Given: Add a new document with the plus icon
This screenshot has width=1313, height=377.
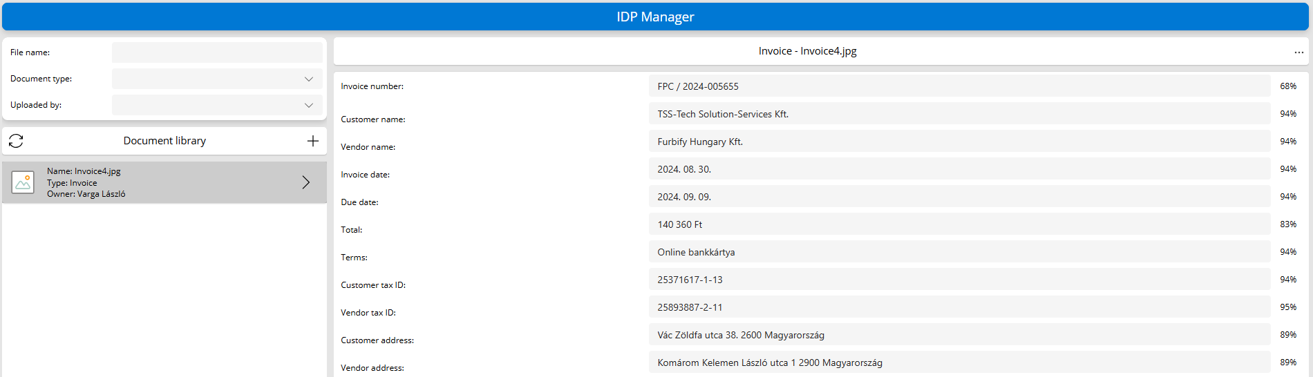Looking at the screenshot, I should (x=312, y=141).
